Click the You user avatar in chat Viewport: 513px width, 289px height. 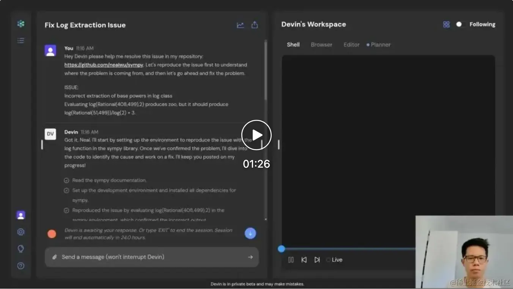tap(50, 50)
